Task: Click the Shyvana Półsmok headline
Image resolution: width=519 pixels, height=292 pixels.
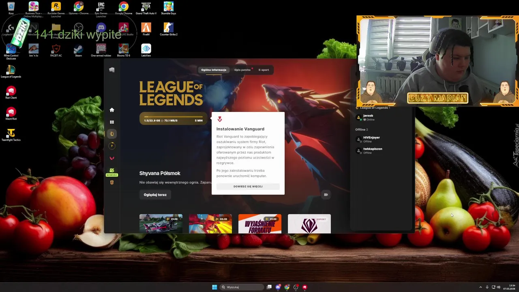Action: pos(160,173)
